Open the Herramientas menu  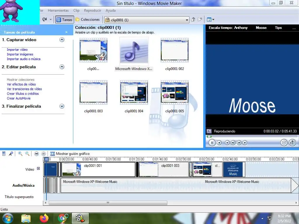[x=58, y=10]
